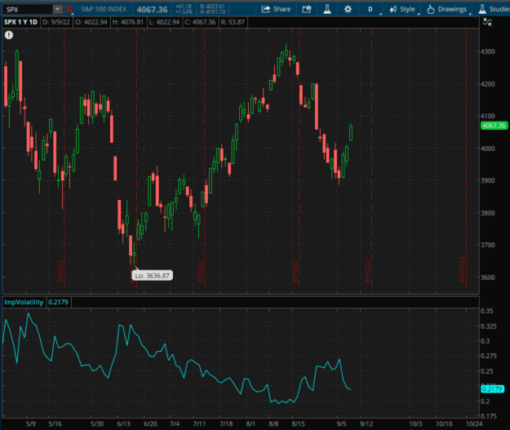Screen dimensions: 510x430
Task: Click the 4300 price axis label
Action: point(488,51)
